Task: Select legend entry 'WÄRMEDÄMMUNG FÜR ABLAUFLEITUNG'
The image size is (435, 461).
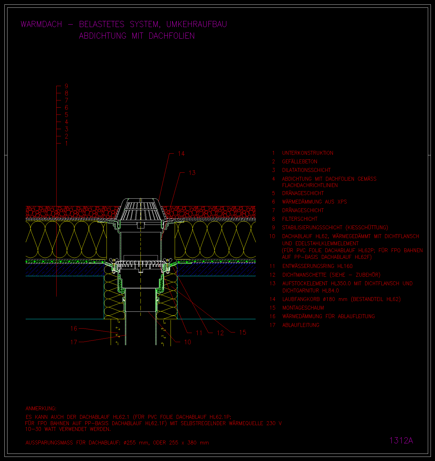Action: click(328, 316)
